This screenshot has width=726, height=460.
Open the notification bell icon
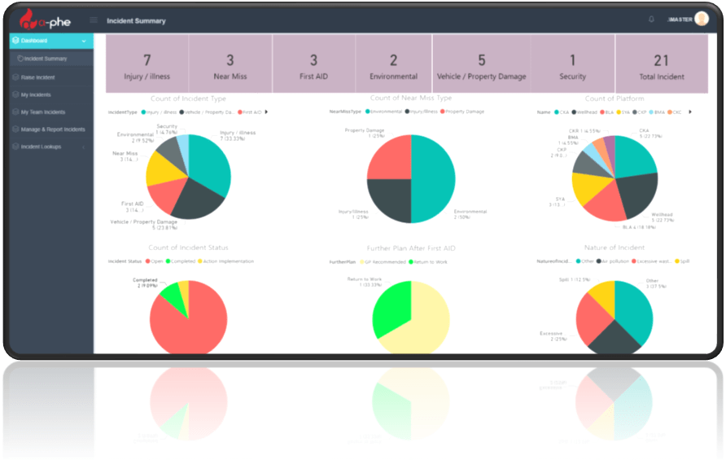651,20
